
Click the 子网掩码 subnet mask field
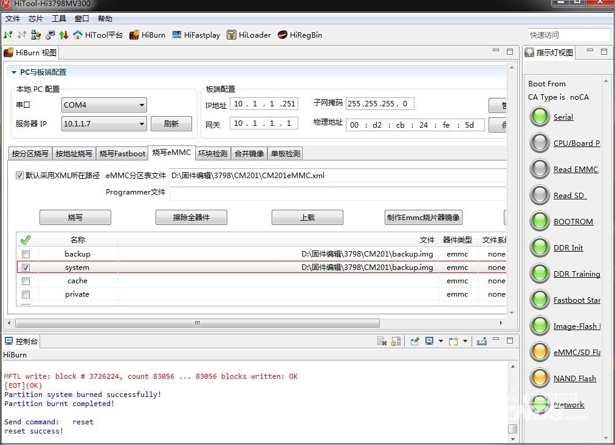click(380, 103)
